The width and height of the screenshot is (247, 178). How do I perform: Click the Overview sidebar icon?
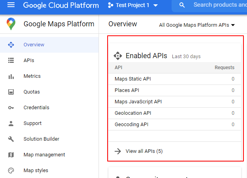[11, 45]
